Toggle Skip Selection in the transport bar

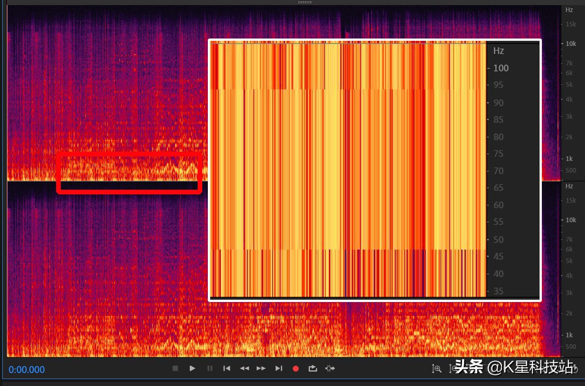click(x=330, y=368)
